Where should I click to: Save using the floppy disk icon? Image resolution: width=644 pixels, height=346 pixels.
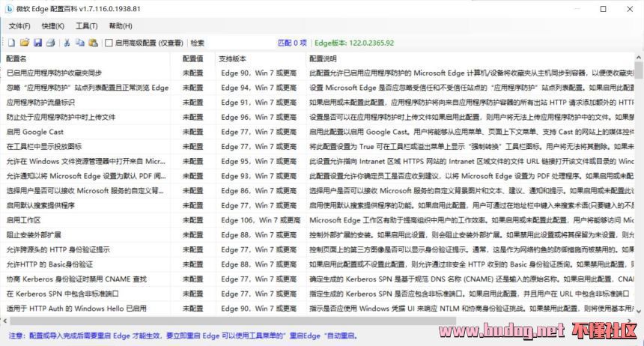click(37, 43)
